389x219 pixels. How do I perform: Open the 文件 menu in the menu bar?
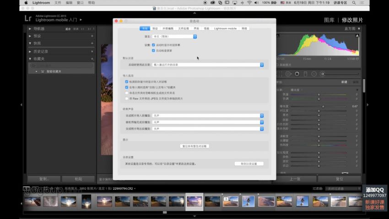point(58,3)
